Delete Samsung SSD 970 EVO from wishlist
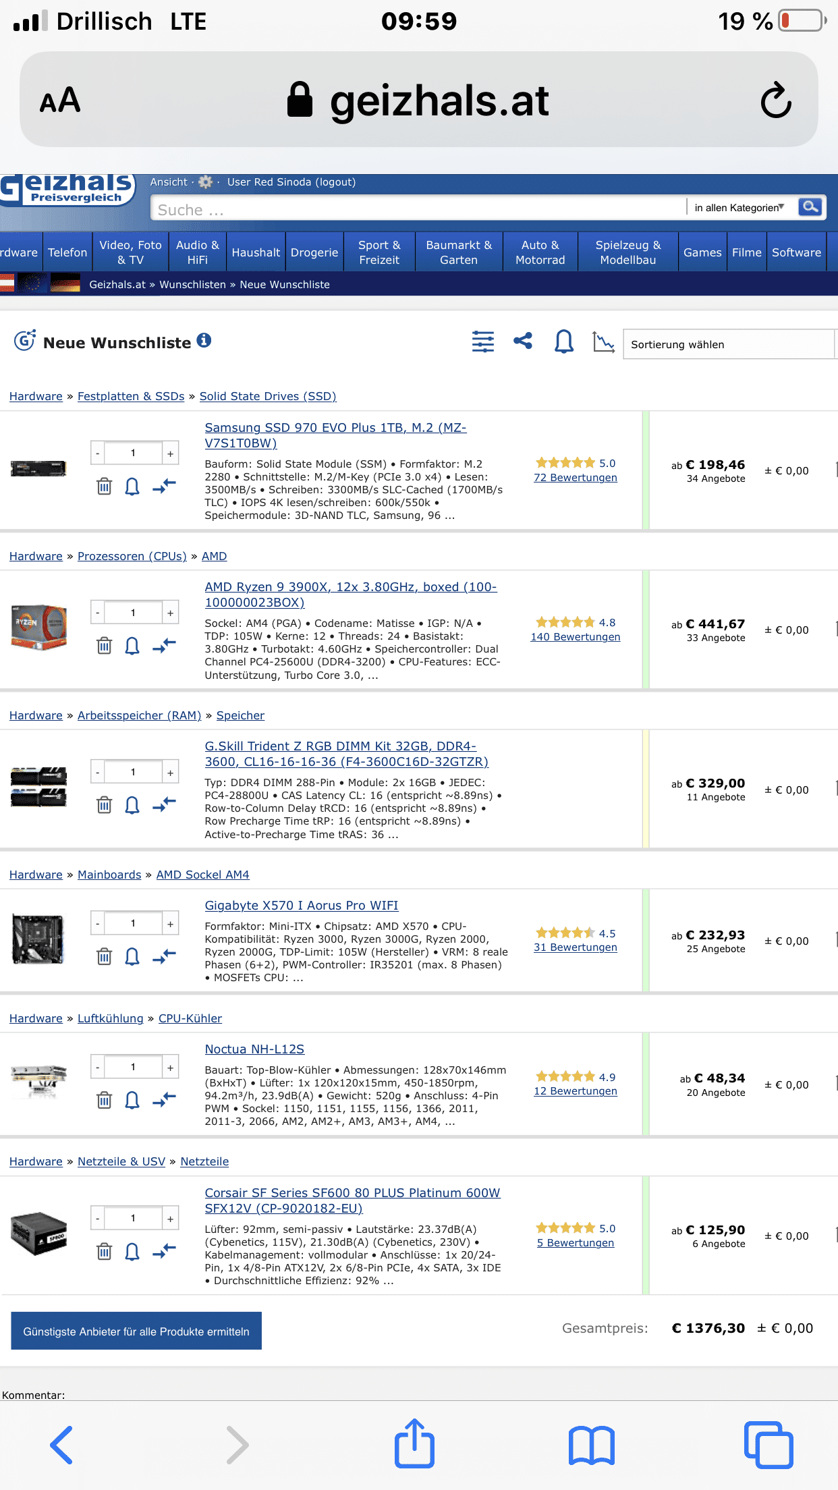The width and height of the screenshot is (838, 1490). [x=104, y=486]
